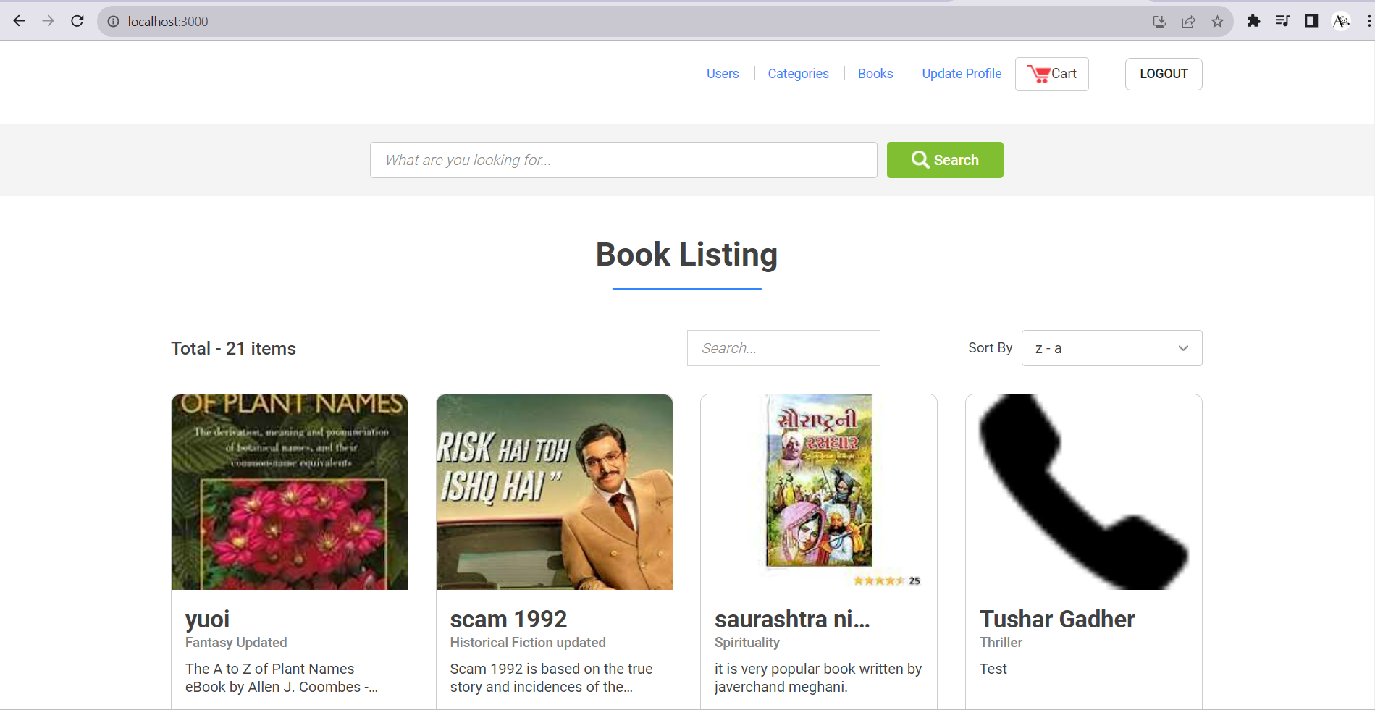Click the browser forward arrow
This screenshot has height=710, width=1375.
click(x=49, y=21)
